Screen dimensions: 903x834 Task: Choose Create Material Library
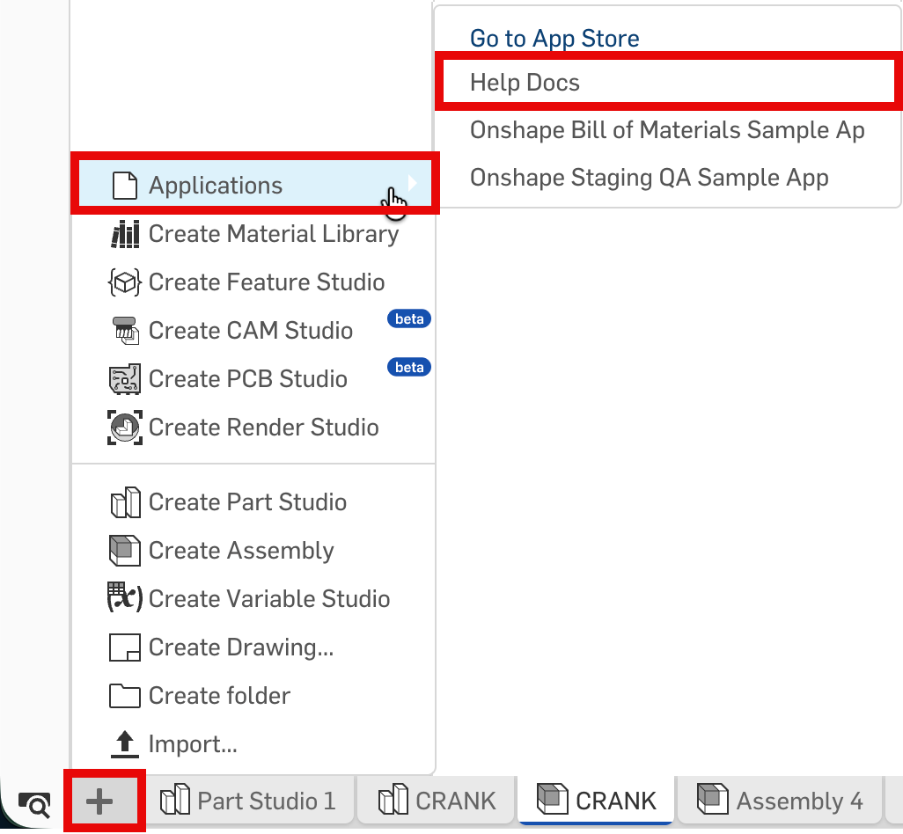point(253,234)
